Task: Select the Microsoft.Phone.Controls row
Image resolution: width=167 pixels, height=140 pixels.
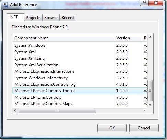Action: point(80,97)
